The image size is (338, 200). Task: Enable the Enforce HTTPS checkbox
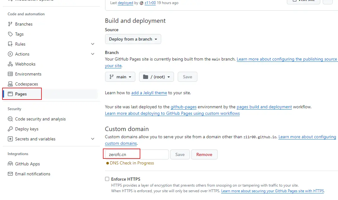click(107, 179)
